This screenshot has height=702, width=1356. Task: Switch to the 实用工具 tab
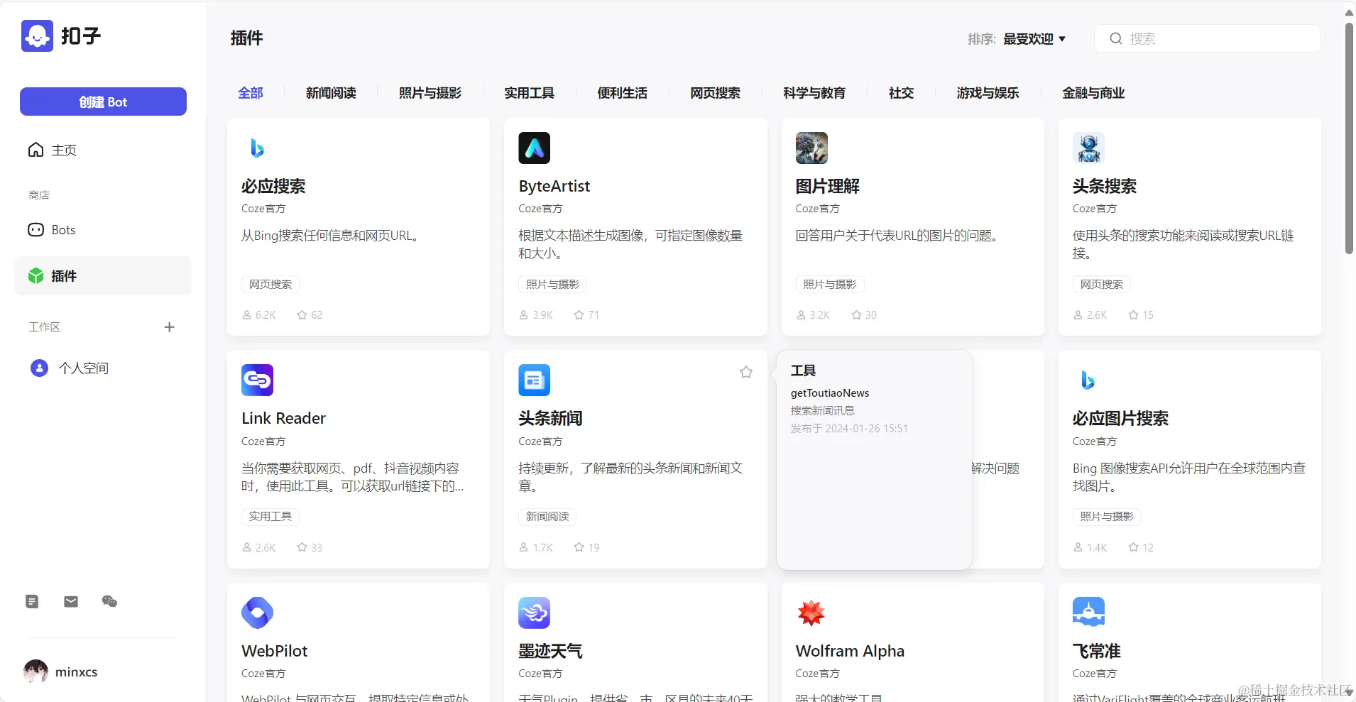tap(530, 93)
